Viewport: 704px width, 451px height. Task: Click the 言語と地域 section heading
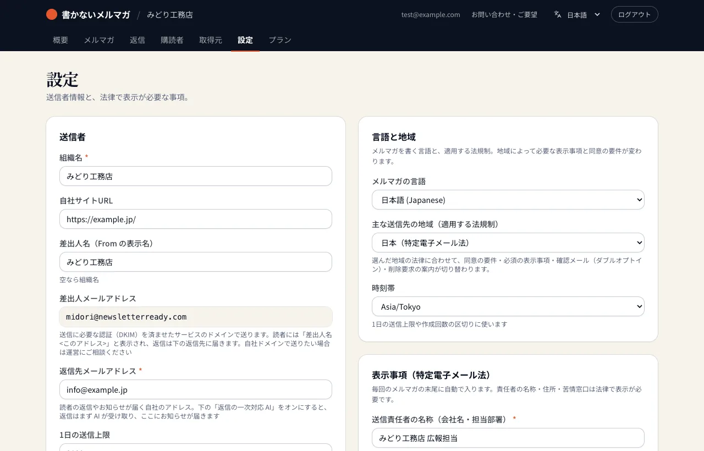pyautogui.click(x=394, y=137)
